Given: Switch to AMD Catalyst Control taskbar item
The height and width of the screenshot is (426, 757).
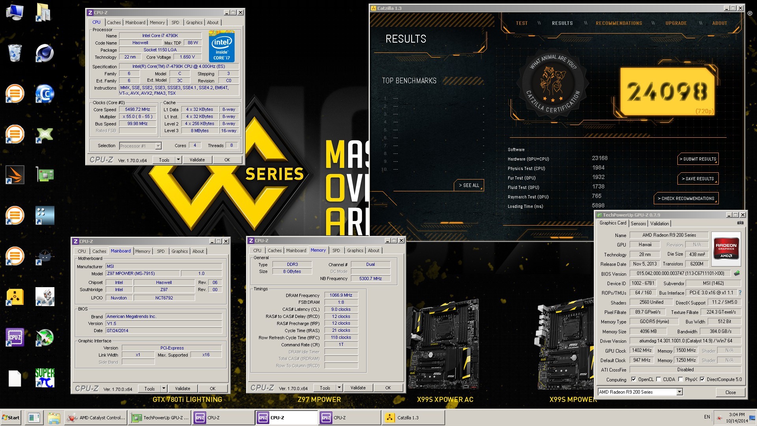Looking at the screenshot, I should pyautogui.click(x=96, y=418).
